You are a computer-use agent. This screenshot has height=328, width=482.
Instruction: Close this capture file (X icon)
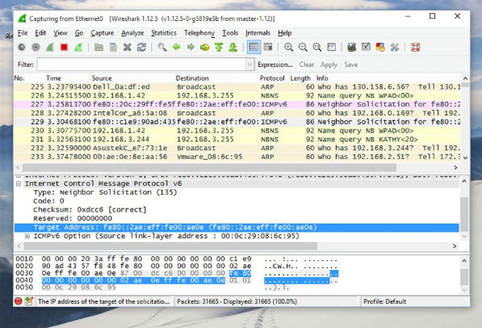pyautogui.click(x=128, y=48)
